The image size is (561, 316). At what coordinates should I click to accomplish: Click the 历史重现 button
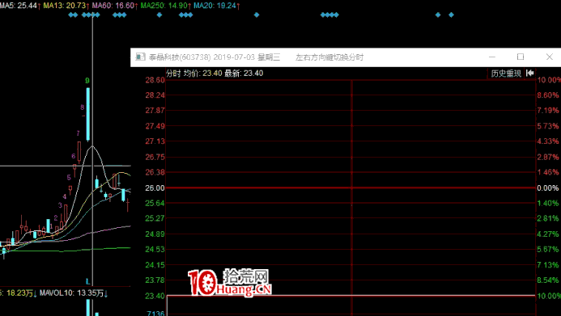click(x=506, y=74)
